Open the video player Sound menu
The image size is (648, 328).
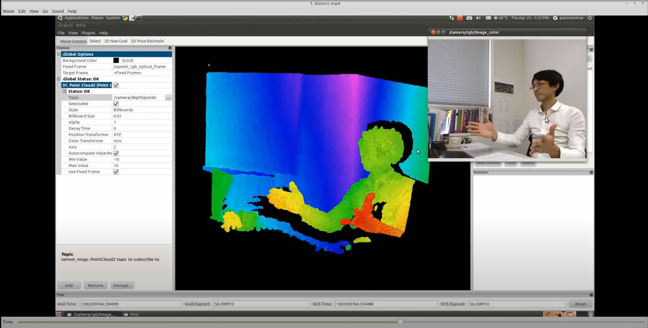pos(58,11)
